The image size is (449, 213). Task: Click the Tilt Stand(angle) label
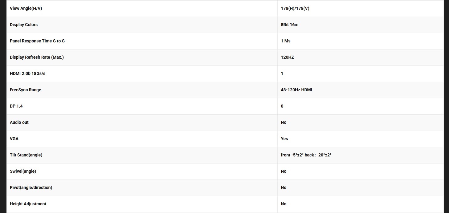click(x=26, y=155)
